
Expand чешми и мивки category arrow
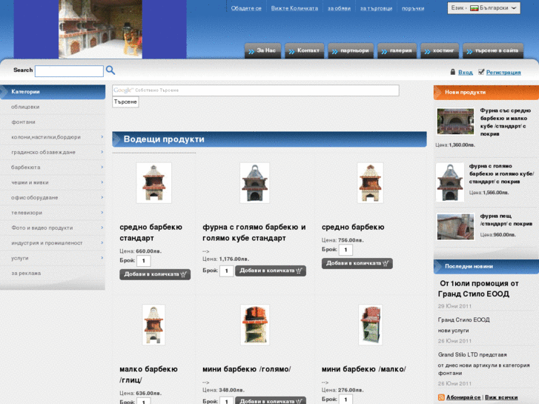[x=102, y=182]
